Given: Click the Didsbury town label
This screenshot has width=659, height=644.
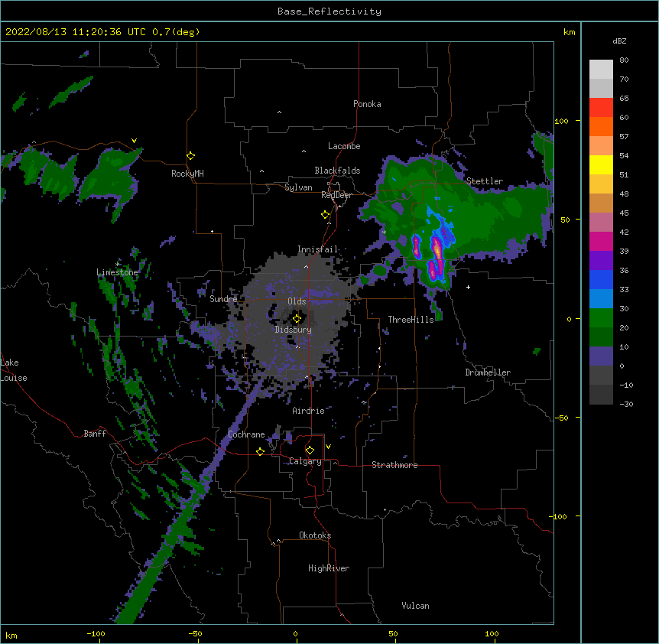Looking at the screenshot, I should tap(294, 330).
